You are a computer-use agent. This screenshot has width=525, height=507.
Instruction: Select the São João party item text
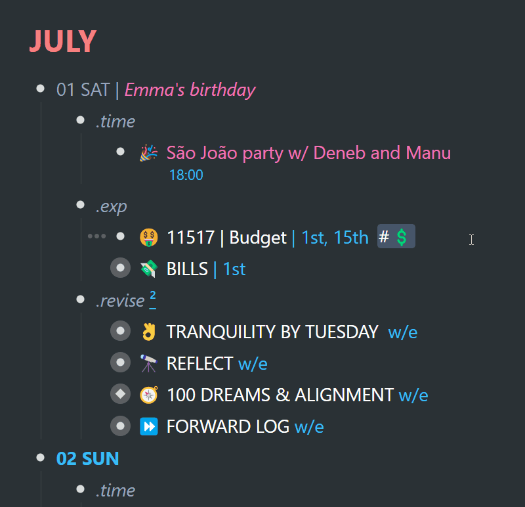click(308, 153)
